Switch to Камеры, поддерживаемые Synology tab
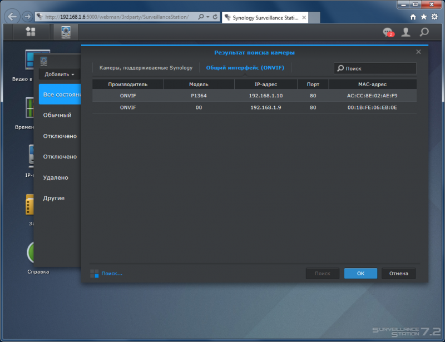The width and height of the screenshot is (445, 342). [x=146, y=68]
